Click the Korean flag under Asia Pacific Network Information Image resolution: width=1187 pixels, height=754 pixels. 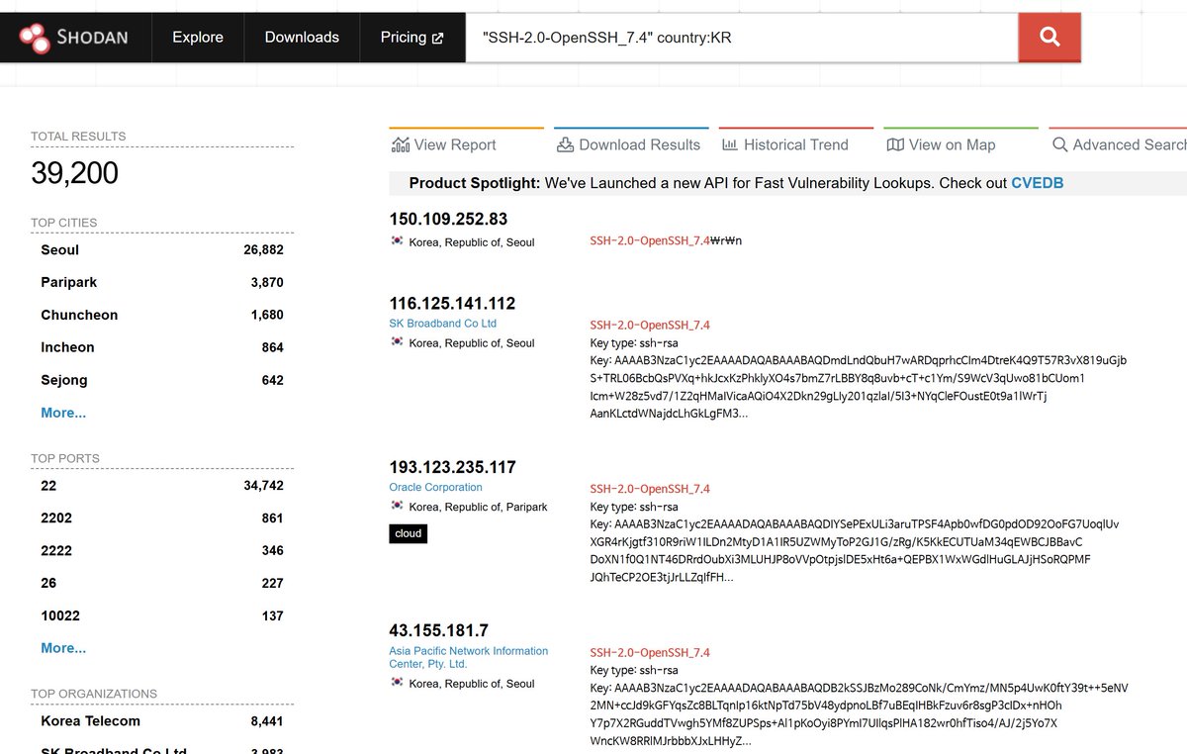(x=397, y=683)
